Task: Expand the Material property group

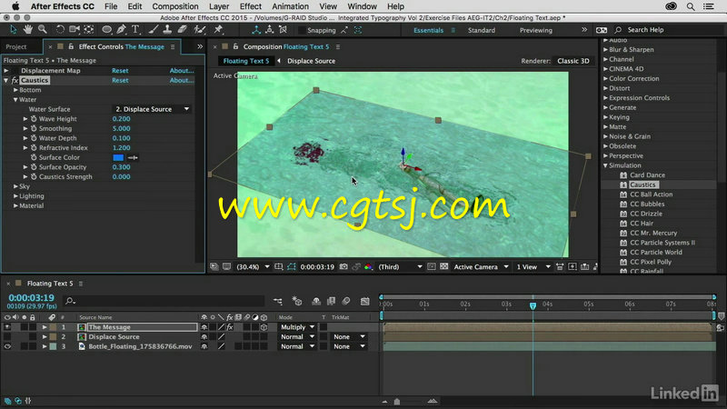Action: (x=15, y=206)
